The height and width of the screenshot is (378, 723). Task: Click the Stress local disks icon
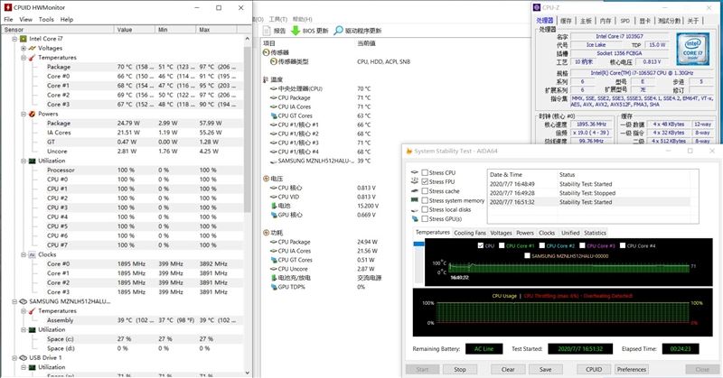pos(415,209)
